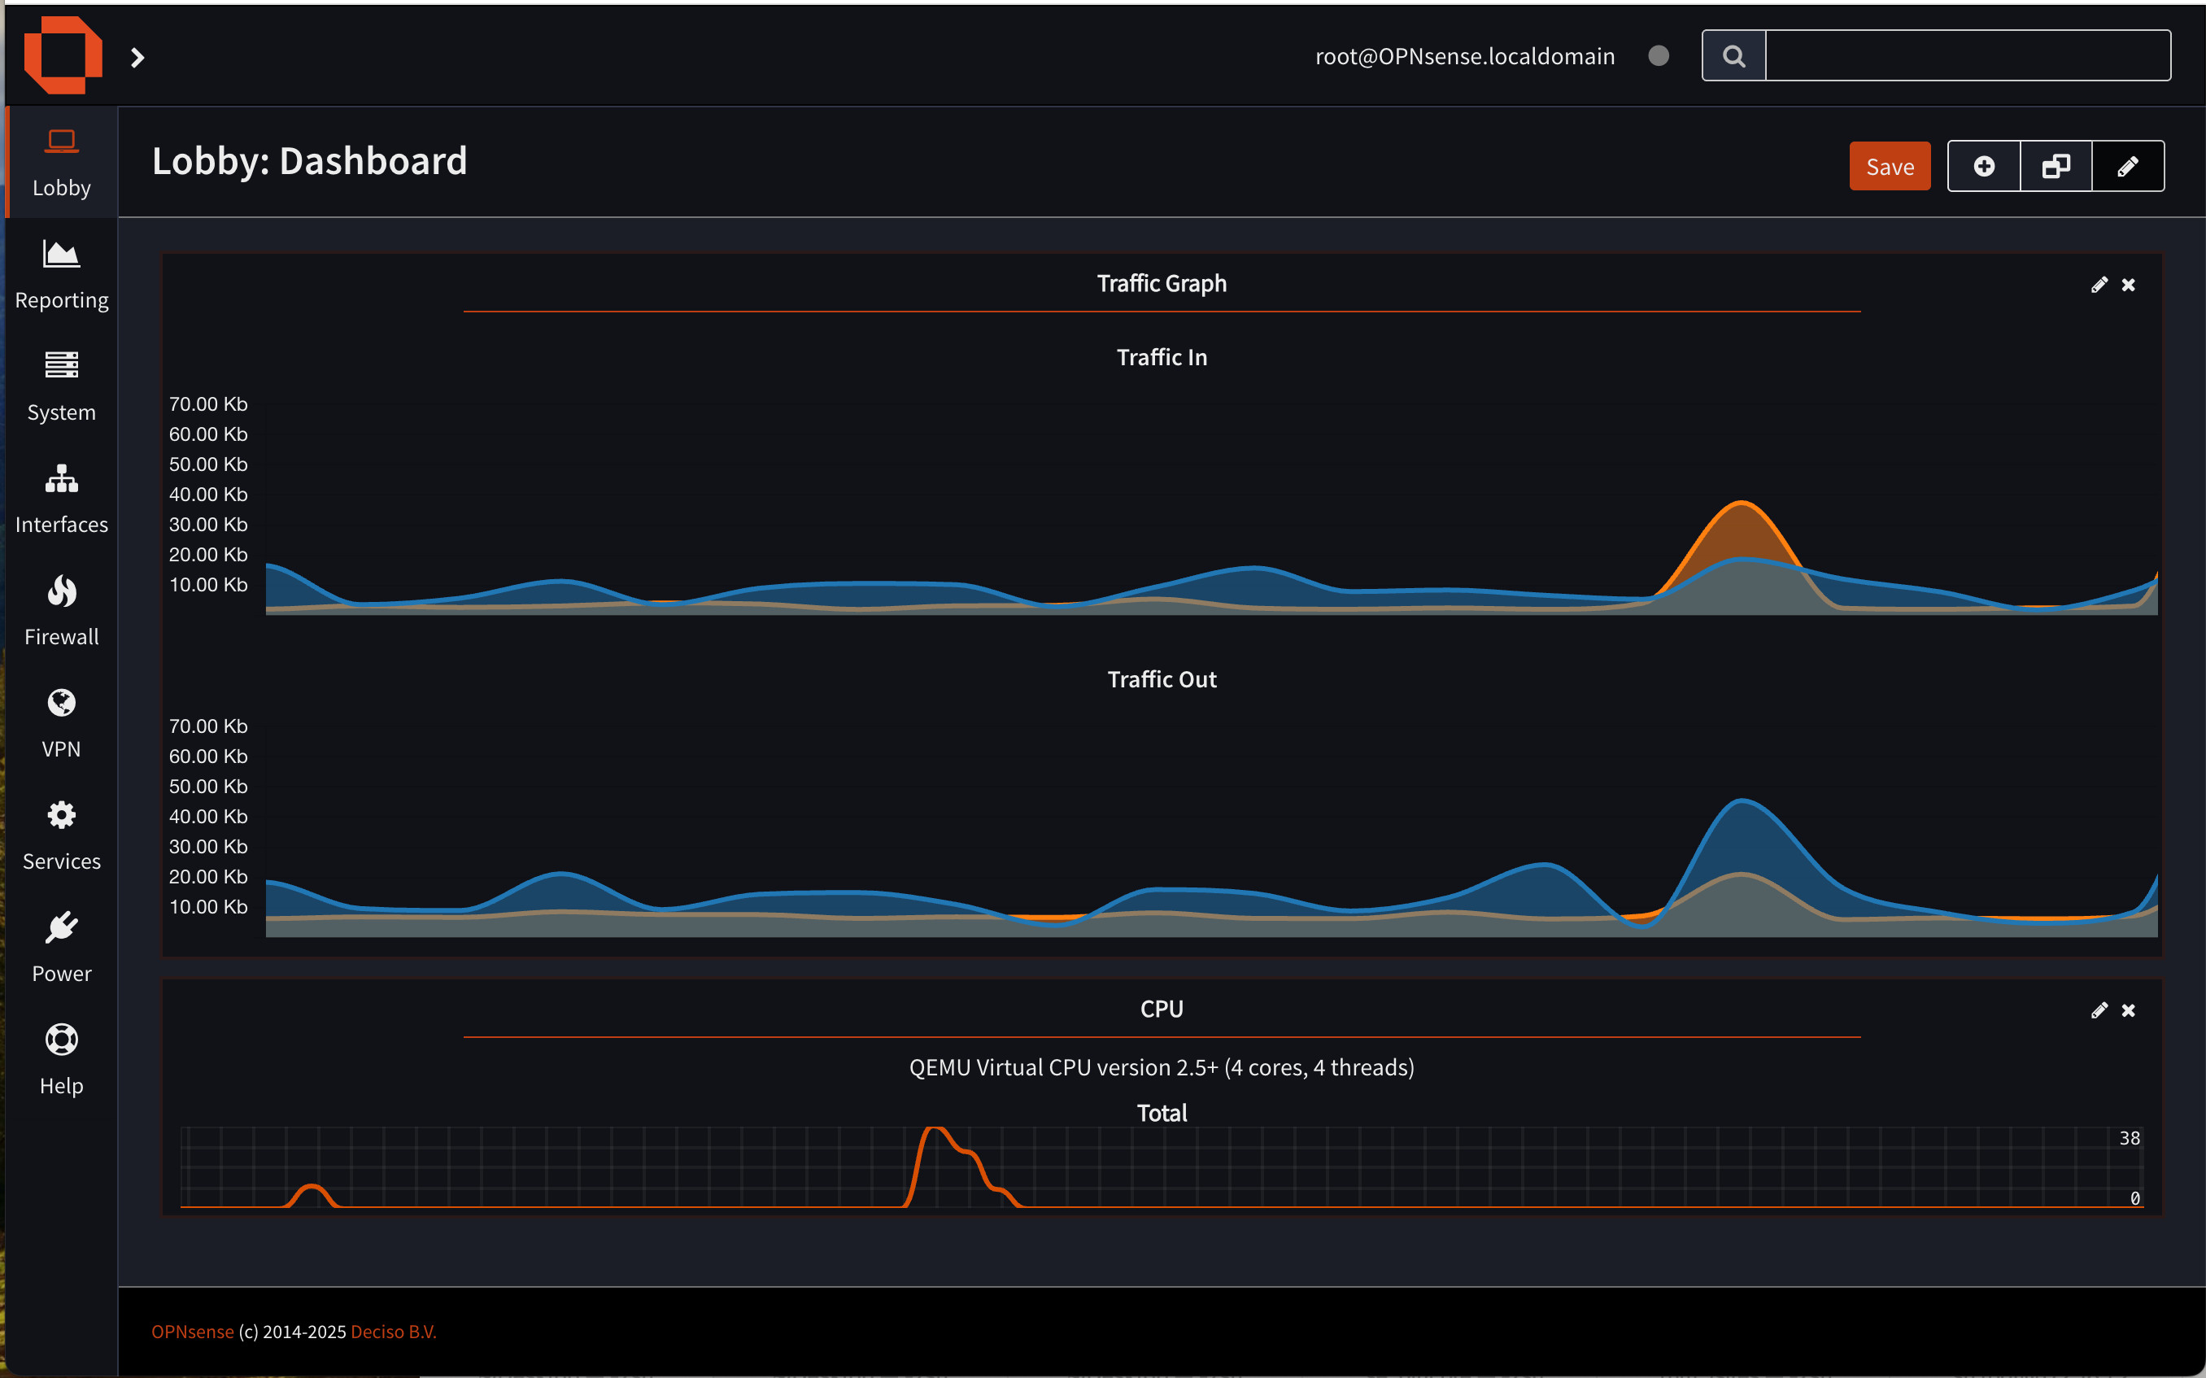Click in the top search input field
This screenshot has height=1378, width=2206.
[x=1968, y=56]
